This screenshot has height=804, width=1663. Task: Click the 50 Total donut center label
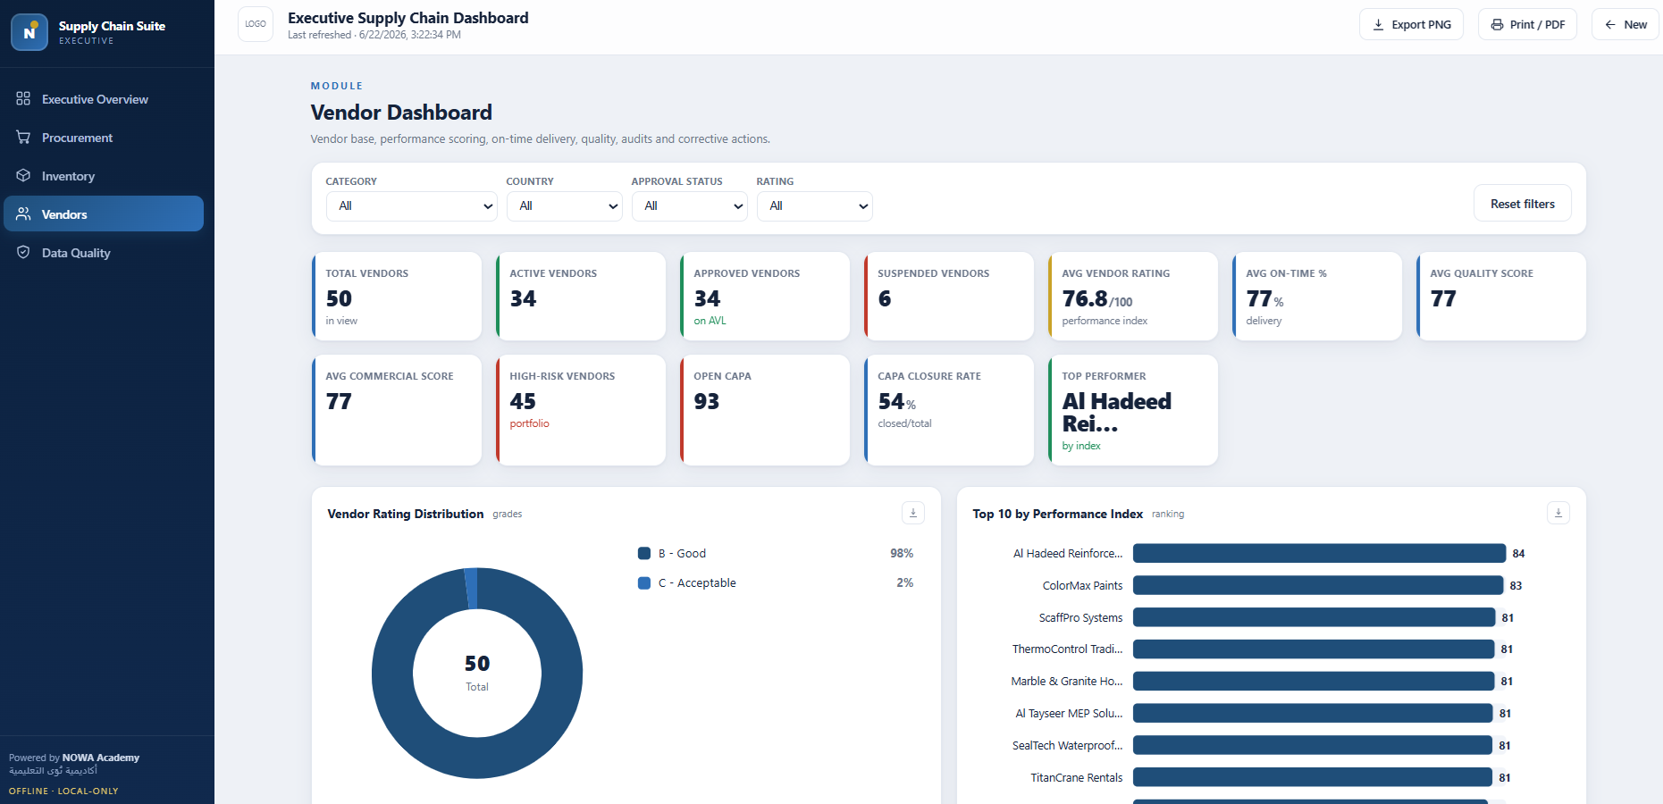click(477, 673)
